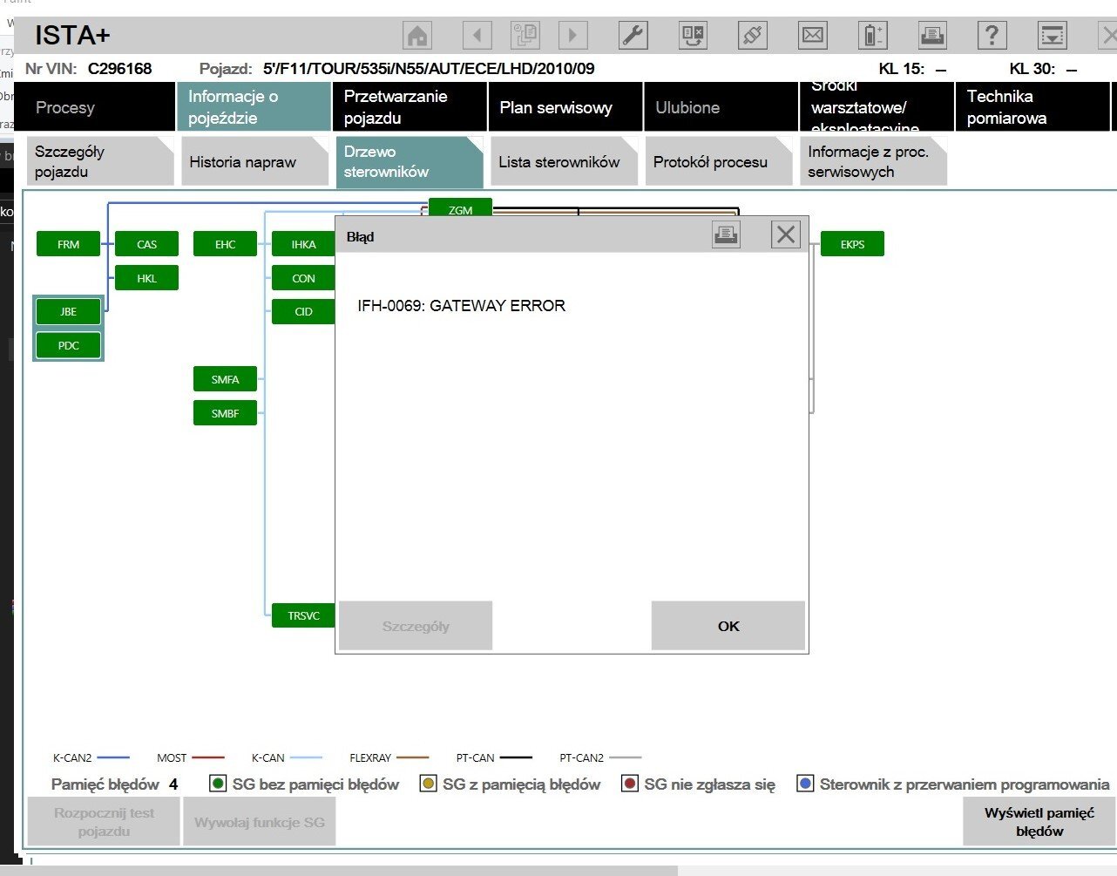
Task: Select the CID control unit node
Action: click(x=303, y=311)
